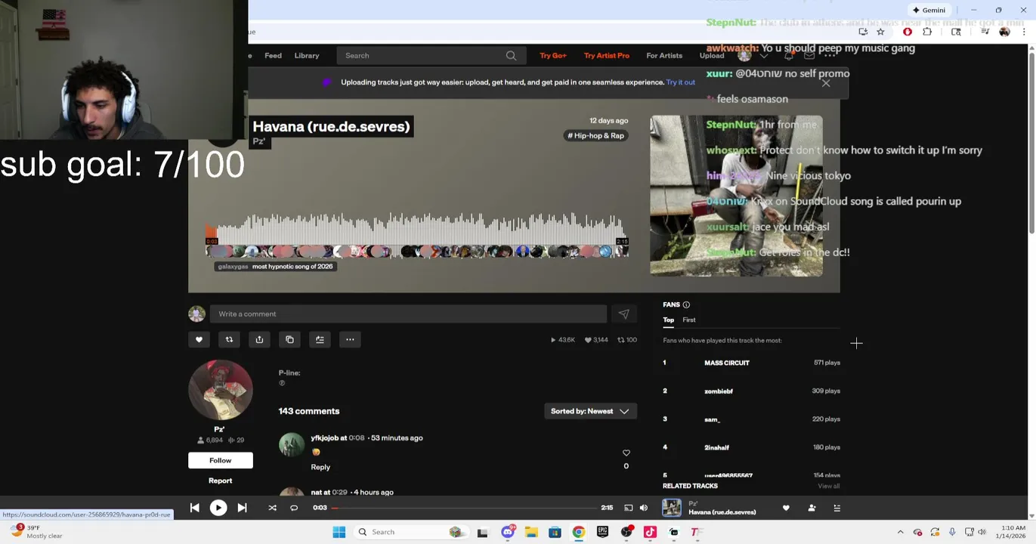The height and width of the screenshot is (544, 1036).
Task: Open SoundCloud messages envelope
Action: pyautogui.click(x=809, y=55)
